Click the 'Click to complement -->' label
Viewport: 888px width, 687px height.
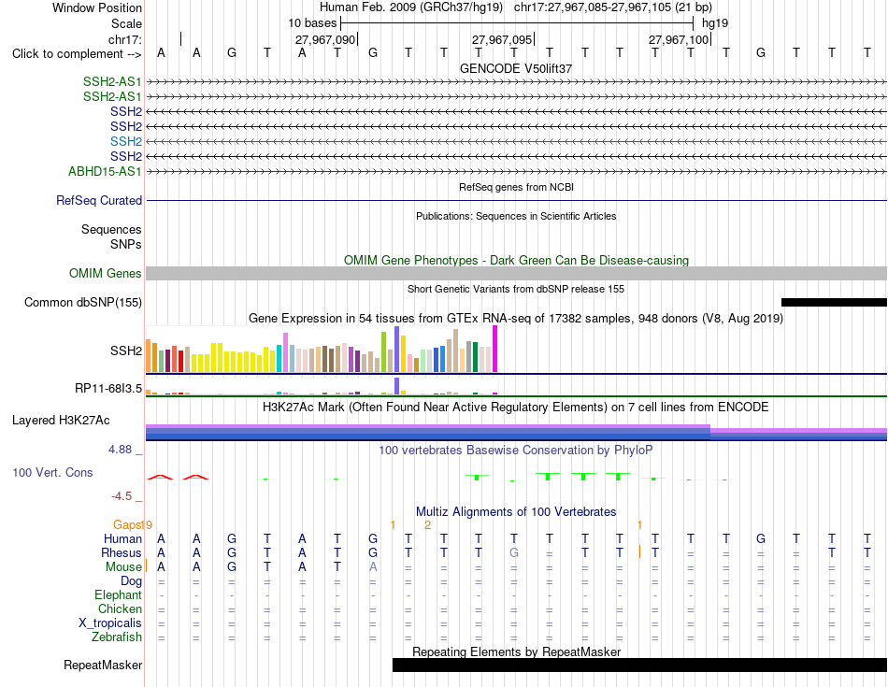[77, 54]
